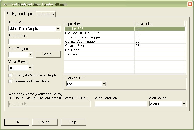
Task: Click the Short Name text field
Action: (34, 41)
